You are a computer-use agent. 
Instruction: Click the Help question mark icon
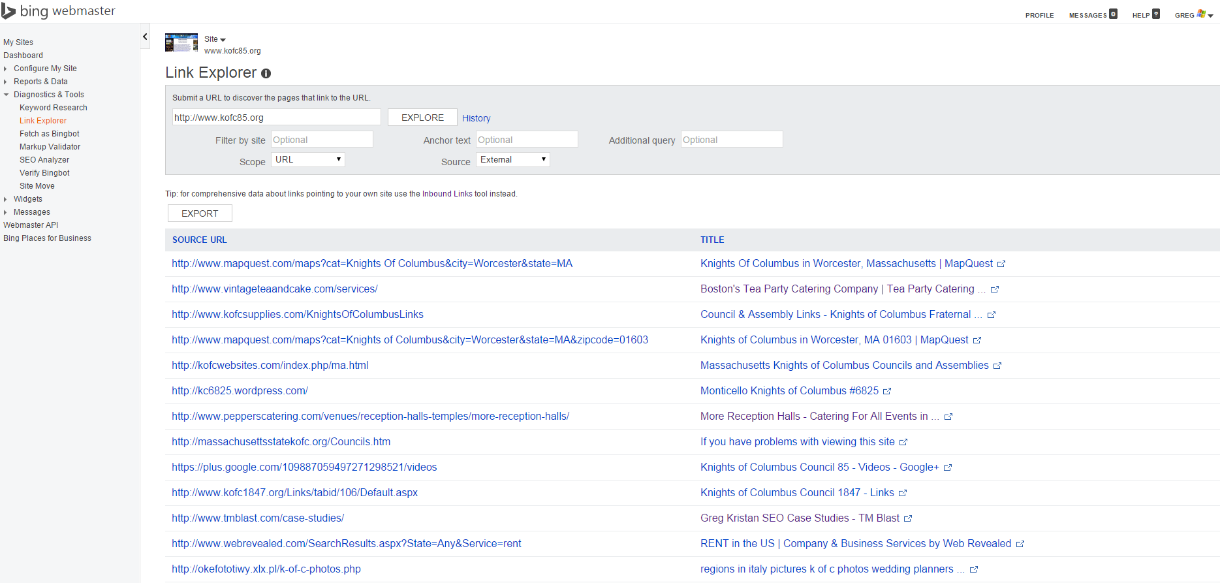pos(1156,14)
